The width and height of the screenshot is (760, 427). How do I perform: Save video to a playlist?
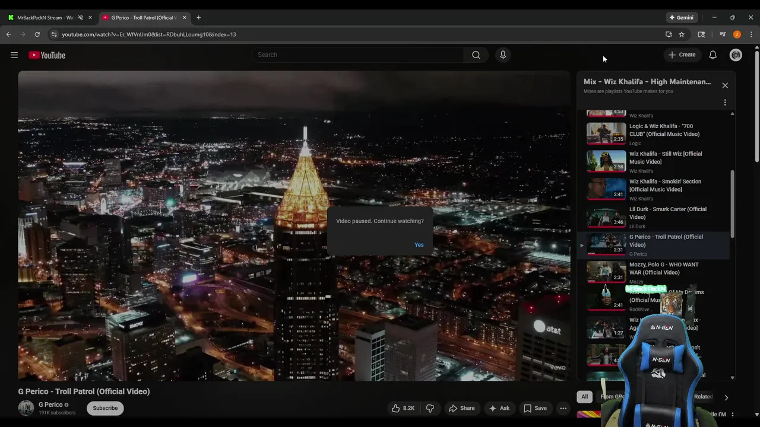534,408
